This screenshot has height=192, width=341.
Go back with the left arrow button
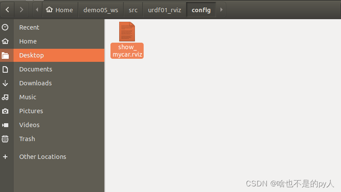7,10
